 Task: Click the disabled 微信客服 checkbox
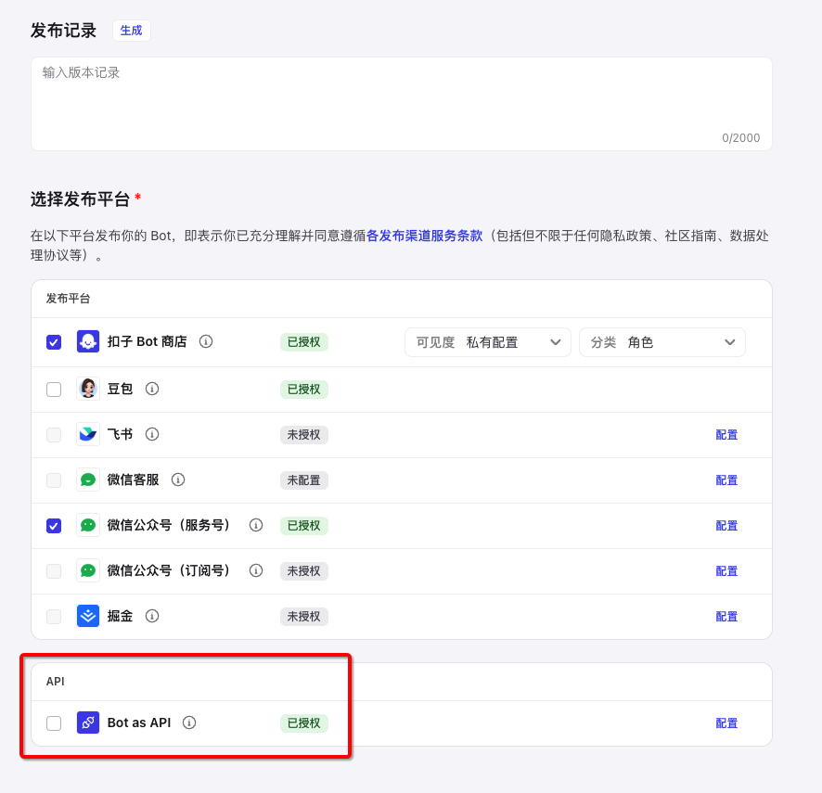54,480
